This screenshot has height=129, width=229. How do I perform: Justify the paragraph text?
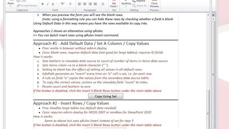95,4
